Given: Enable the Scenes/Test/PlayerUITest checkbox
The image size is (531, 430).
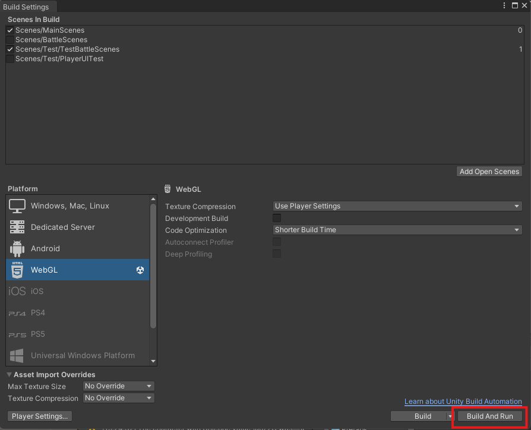Looking at the screenshot, I should (10, 59).
